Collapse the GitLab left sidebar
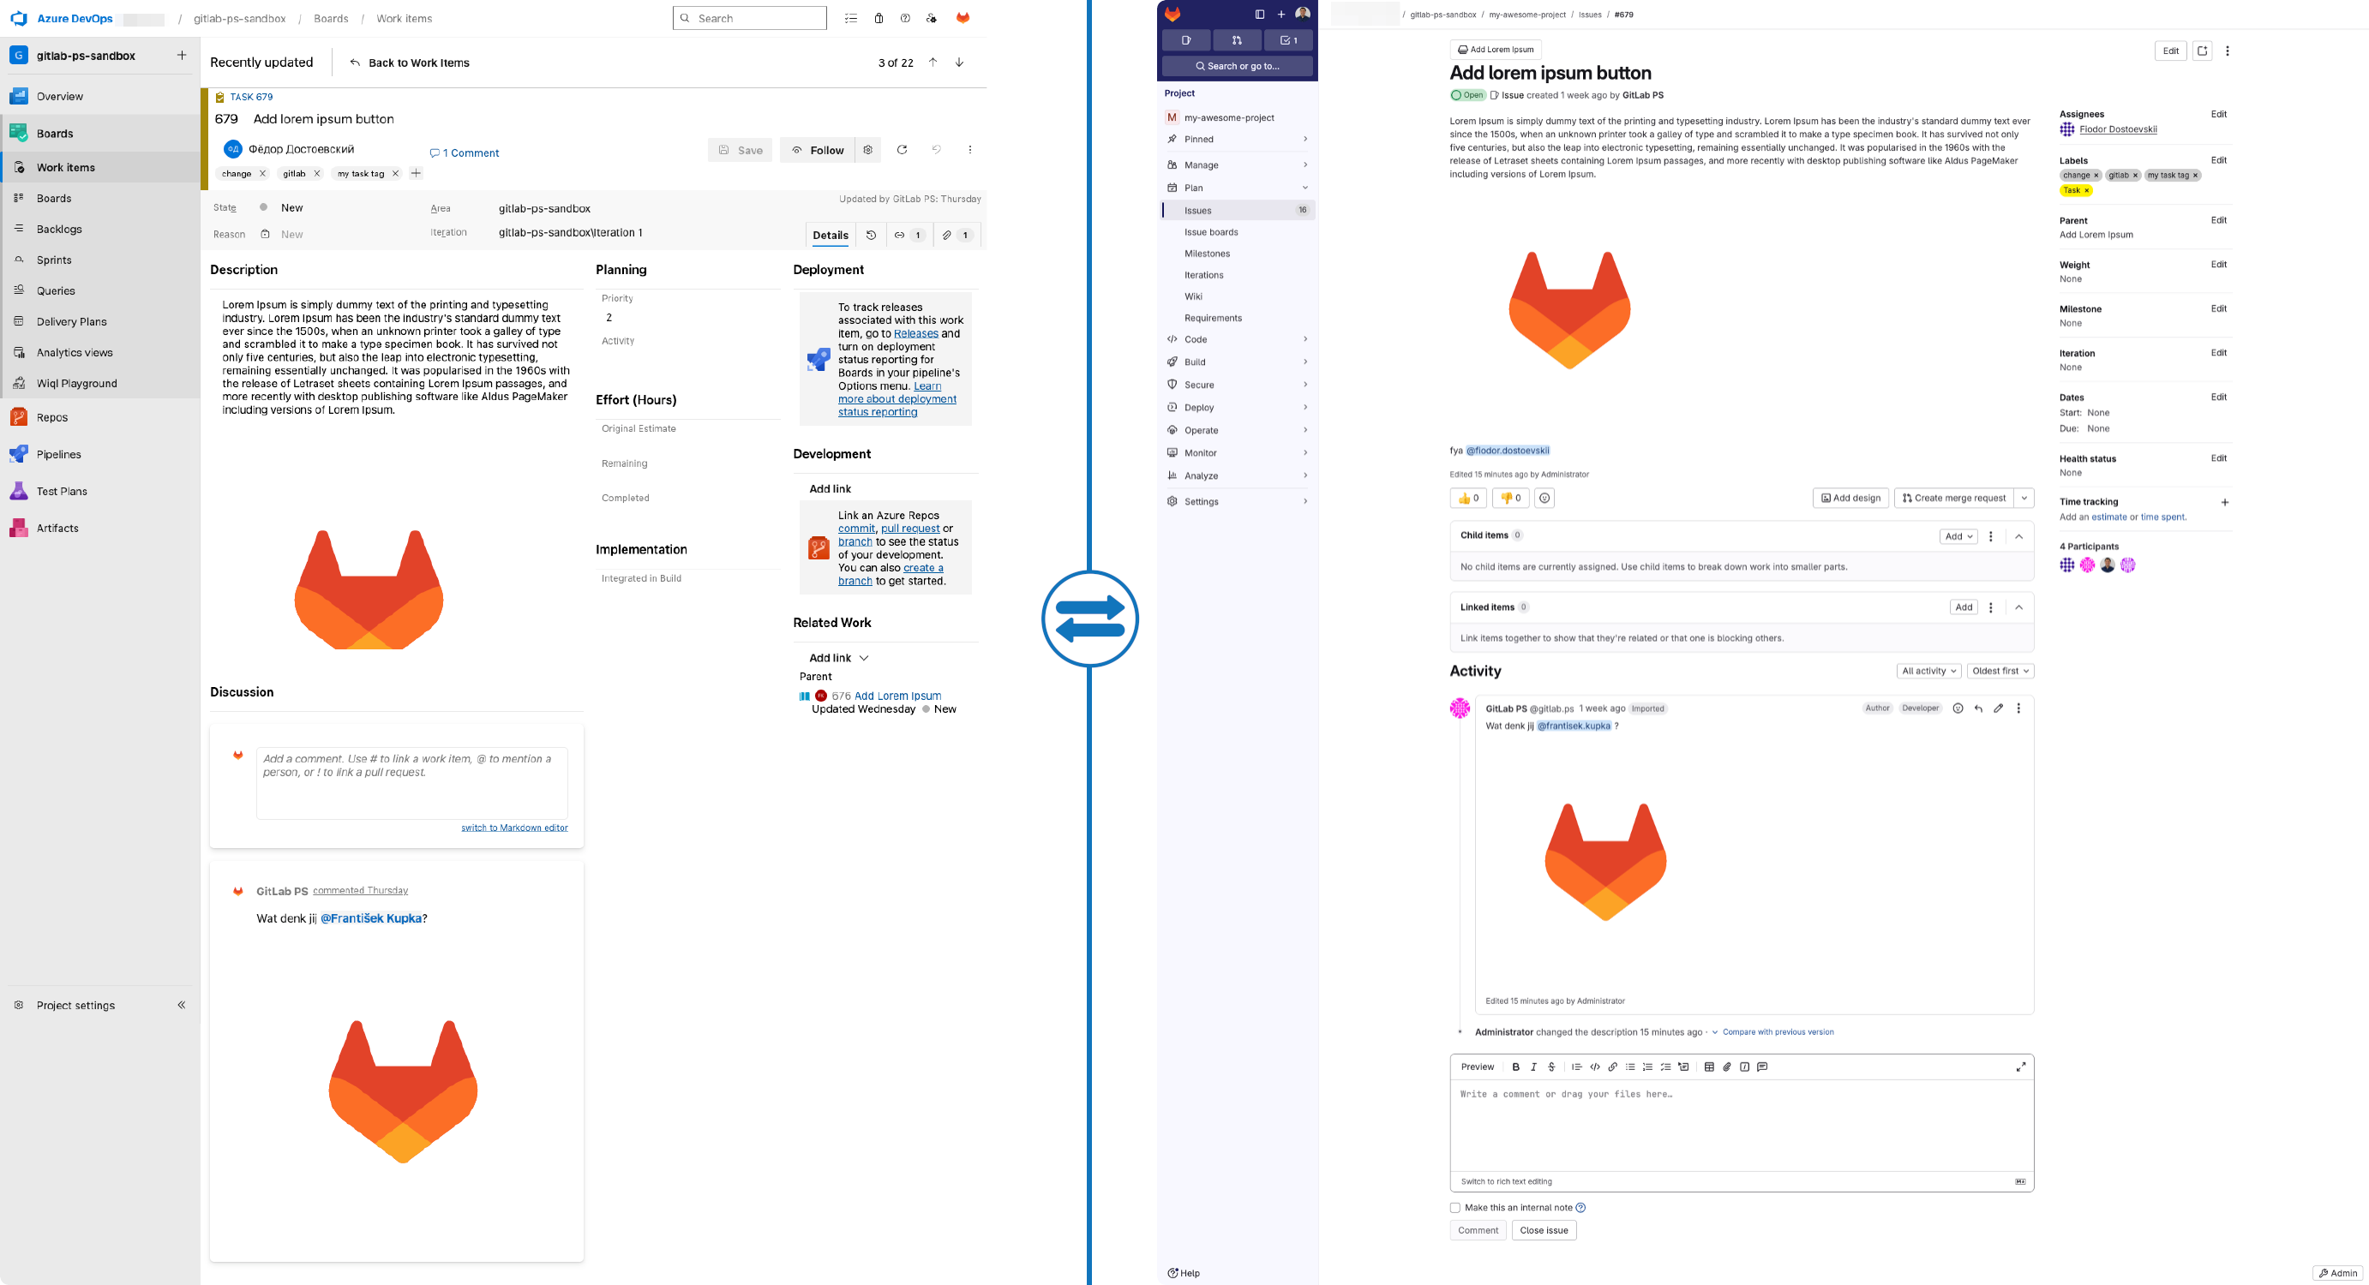 click(x=1259, y=14)
